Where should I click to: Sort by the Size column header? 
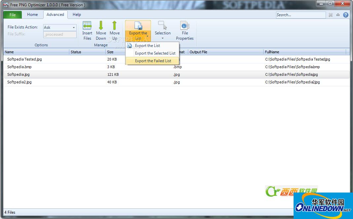(115, 52)
